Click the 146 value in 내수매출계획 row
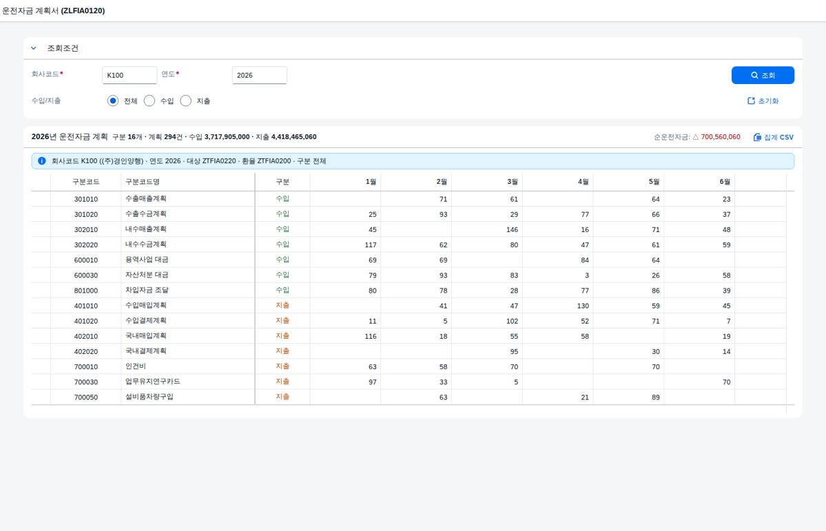826x531 pixels. 512,229
